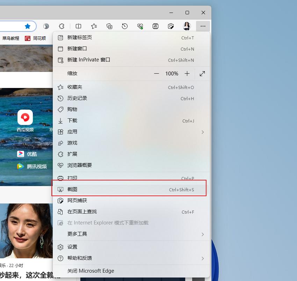Click the profile avatar in the toolbar
This screenshot has height=281, width=297.
pyautogui.click(x=187, y=26)
